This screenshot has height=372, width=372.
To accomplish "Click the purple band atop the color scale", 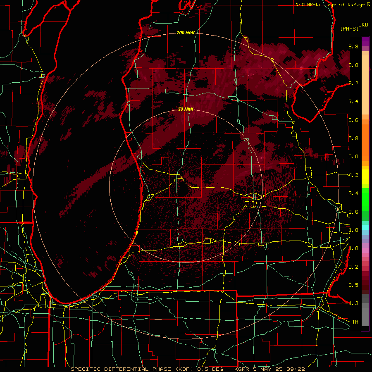I will click(365, 41).
